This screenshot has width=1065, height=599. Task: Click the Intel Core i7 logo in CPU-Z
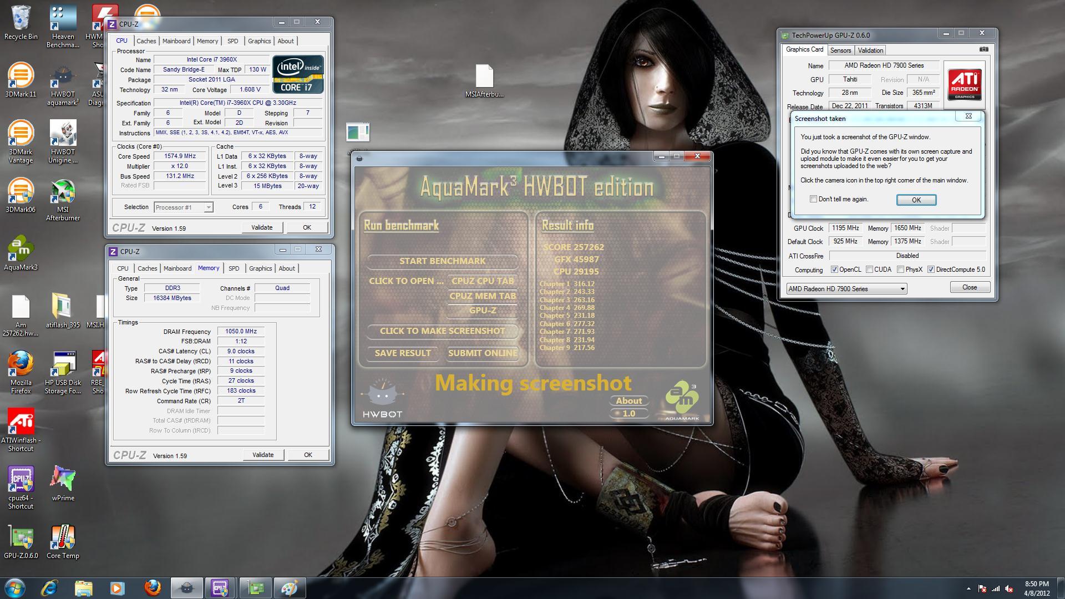point(298,74)
